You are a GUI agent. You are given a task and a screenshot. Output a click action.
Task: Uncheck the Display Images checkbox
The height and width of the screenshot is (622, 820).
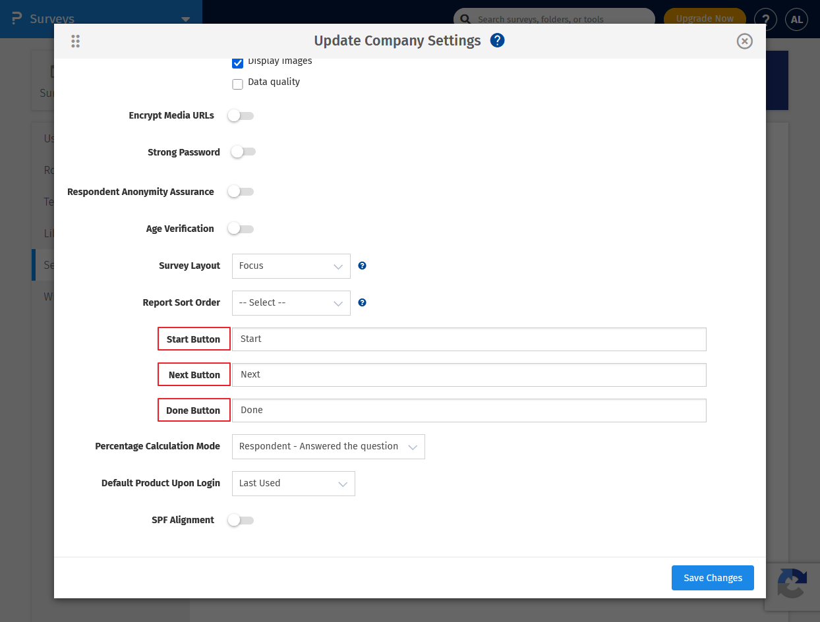click(237, 63)
